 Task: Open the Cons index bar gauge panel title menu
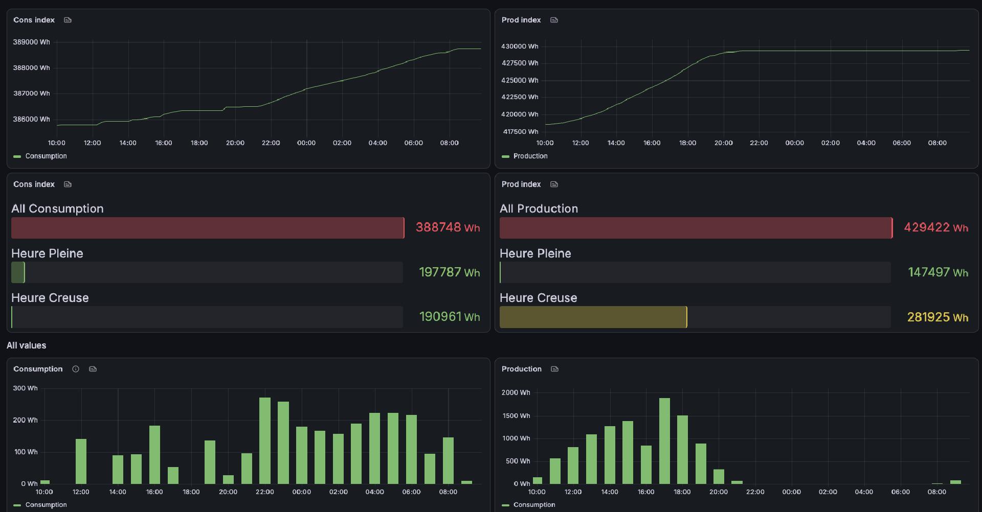point(34,184)
